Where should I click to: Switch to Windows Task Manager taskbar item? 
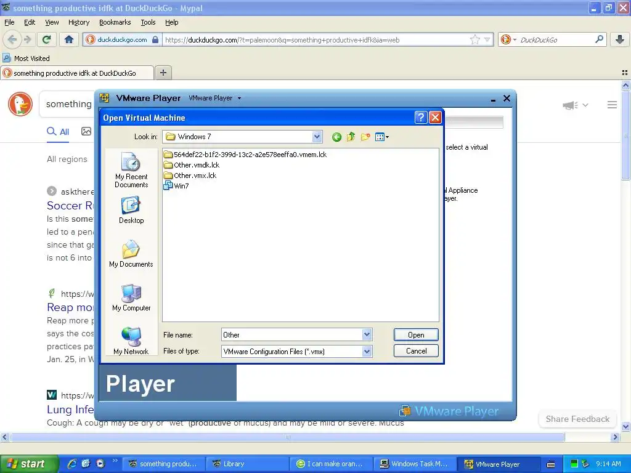pos(417,464)
